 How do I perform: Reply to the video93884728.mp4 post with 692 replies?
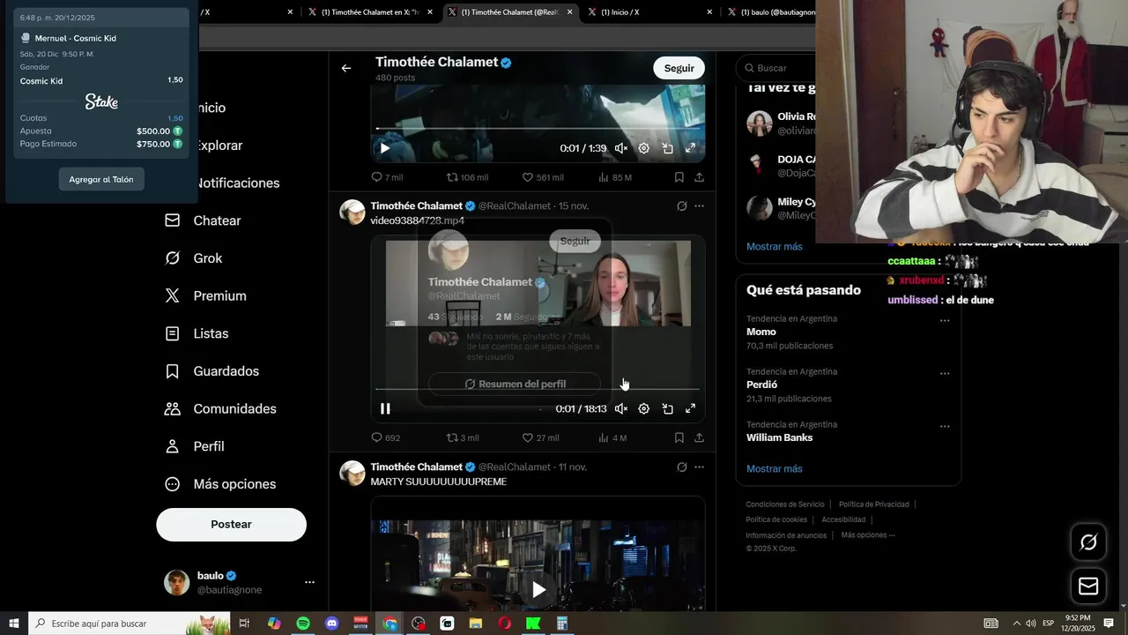coord(385,437)
